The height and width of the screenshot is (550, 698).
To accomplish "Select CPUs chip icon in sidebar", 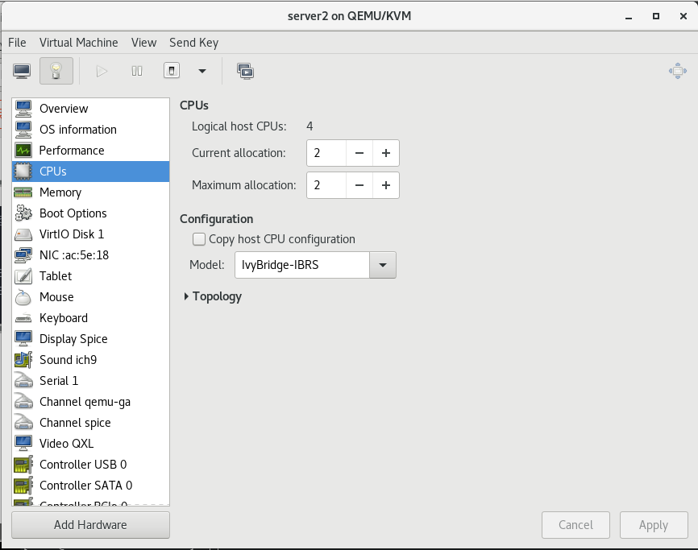I will coord(23,172).
